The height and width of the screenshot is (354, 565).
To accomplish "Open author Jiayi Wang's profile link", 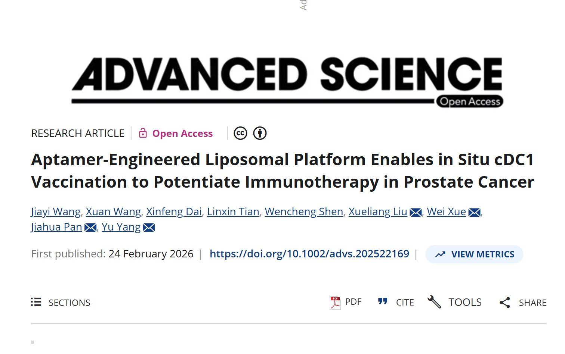I will tap(56, 212).
